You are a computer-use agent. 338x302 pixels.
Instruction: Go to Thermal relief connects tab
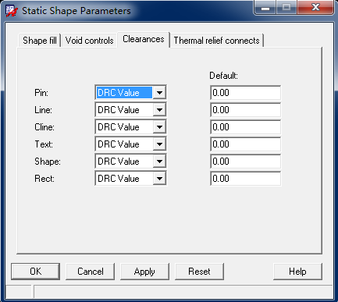pyautogui.click(x=216, y=41)
